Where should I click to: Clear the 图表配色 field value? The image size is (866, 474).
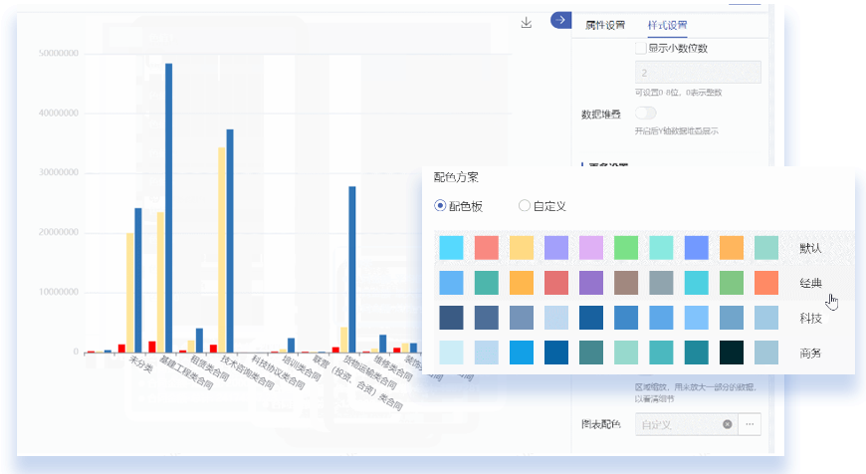tap(728, 424)
